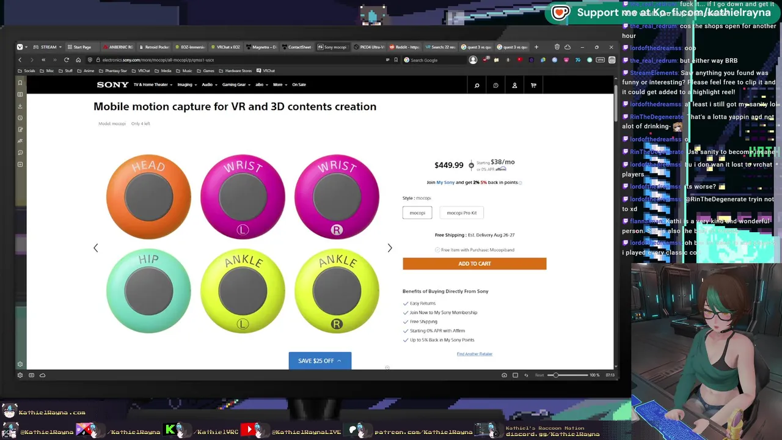This screenshot has height=440, width=782.
Task: Toggle the VPN button in toolbar
Action: [601, 60]
